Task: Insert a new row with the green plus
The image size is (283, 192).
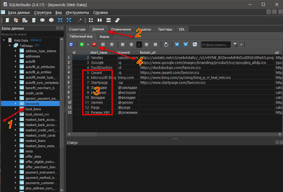Action: (x=82, y=45)
